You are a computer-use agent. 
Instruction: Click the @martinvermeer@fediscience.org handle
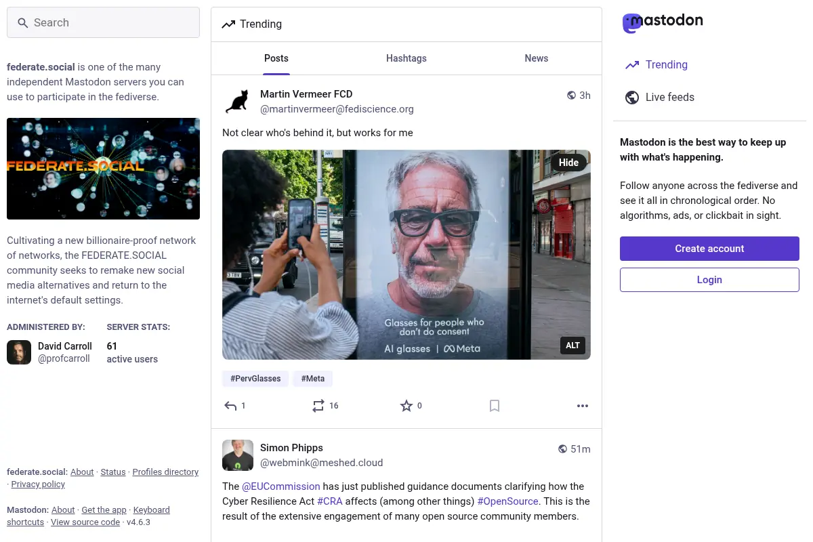coord(337,109)
